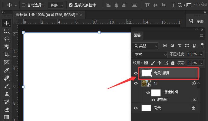This screenshot has width=208, height=121.
Task: Uncheck the 显示变换控件 checkbox
Action: click(71, 5)
